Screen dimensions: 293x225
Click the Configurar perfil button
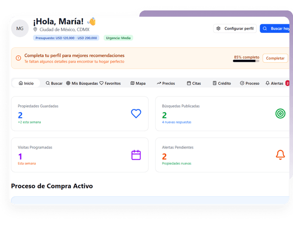[235, 28]
